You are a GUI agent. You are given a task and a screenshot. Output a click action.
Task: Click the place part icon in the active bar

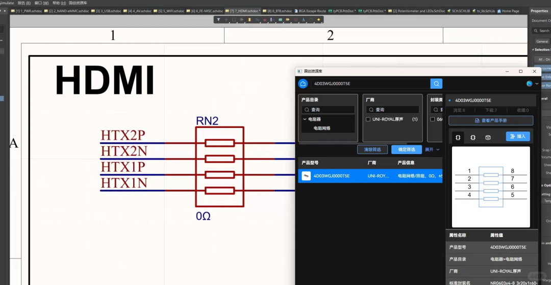[249, 20]
